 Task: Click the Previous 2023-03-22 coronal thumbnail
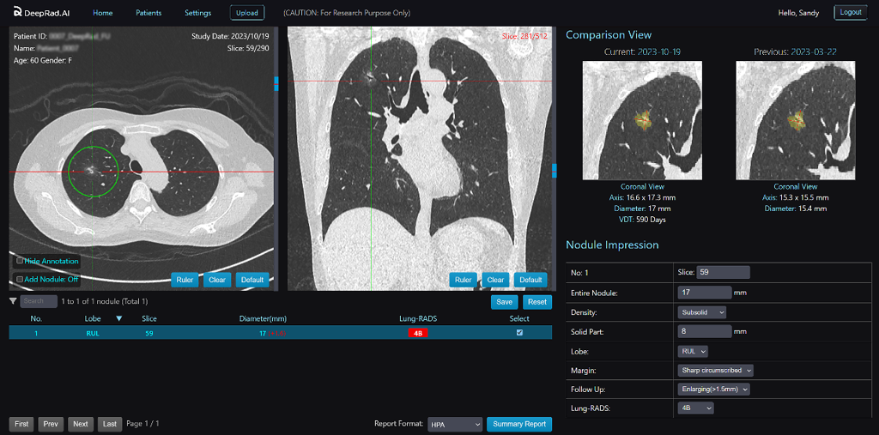[x=795, y=120]
